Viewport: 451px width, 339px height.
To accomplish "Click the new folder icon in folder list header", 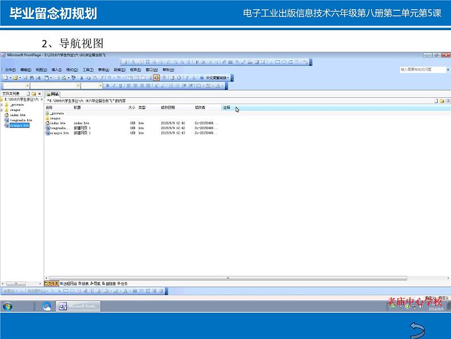I will 34,94.
